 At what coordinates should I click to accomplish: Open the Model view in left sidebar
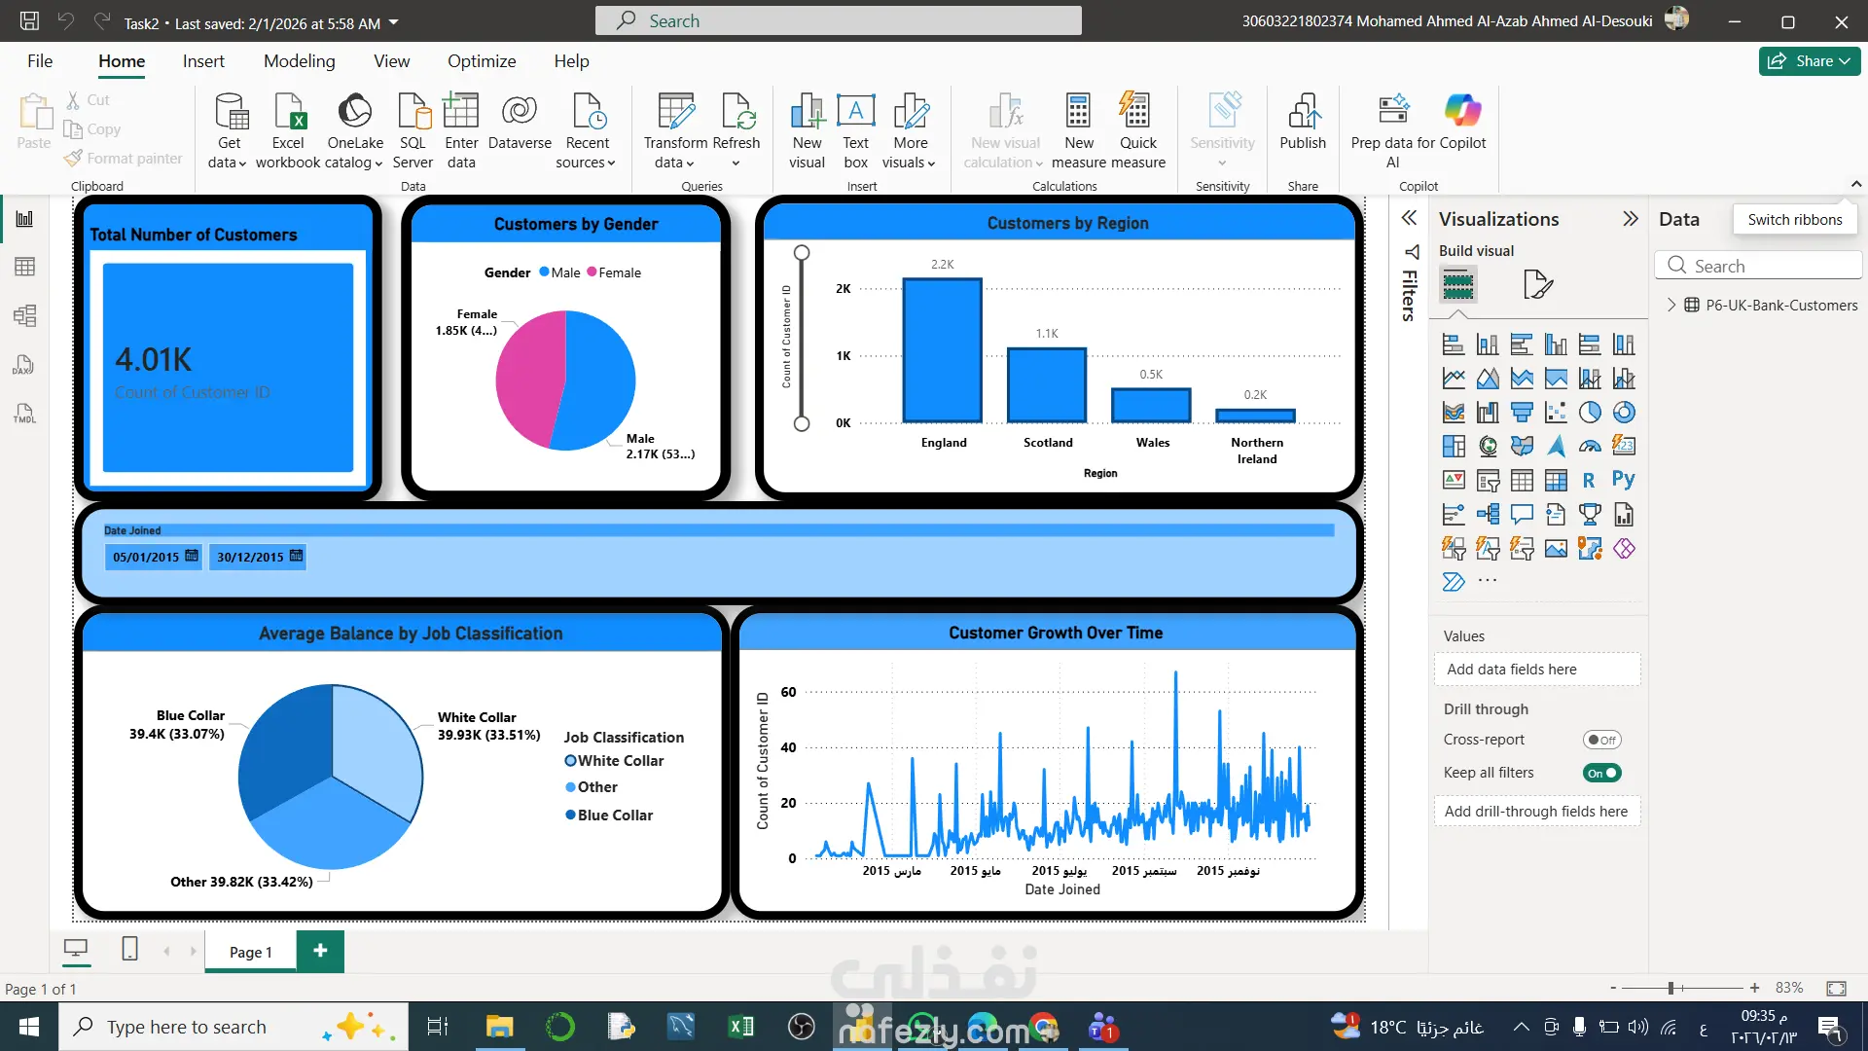point(24,315)
